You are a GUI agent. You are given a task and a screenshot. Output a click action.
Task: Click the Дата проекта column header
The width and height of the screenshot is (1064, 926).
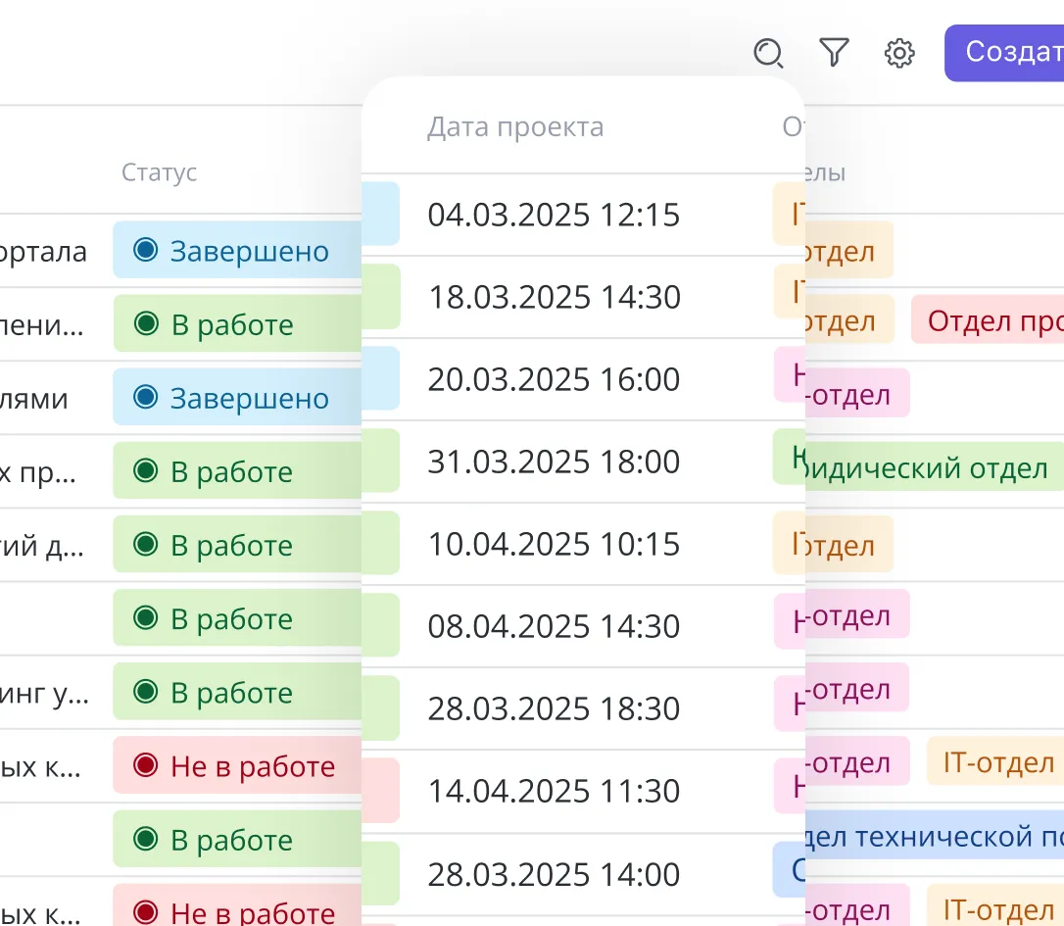(515, 127)
